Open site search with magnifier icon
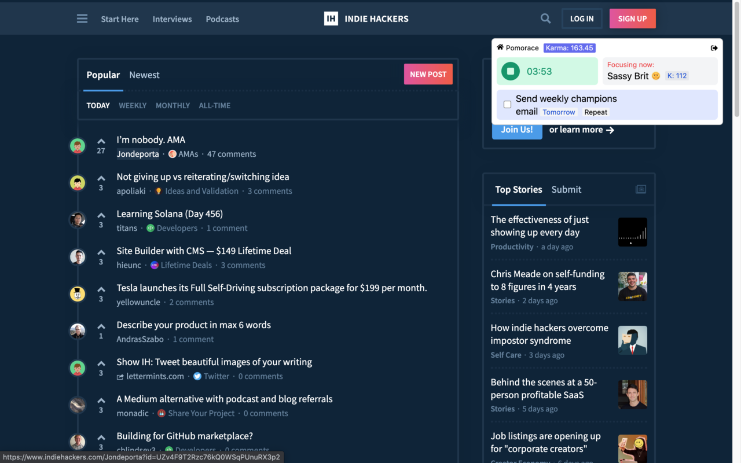This screenshot has width=741, height=463. (x=545, y=19)
